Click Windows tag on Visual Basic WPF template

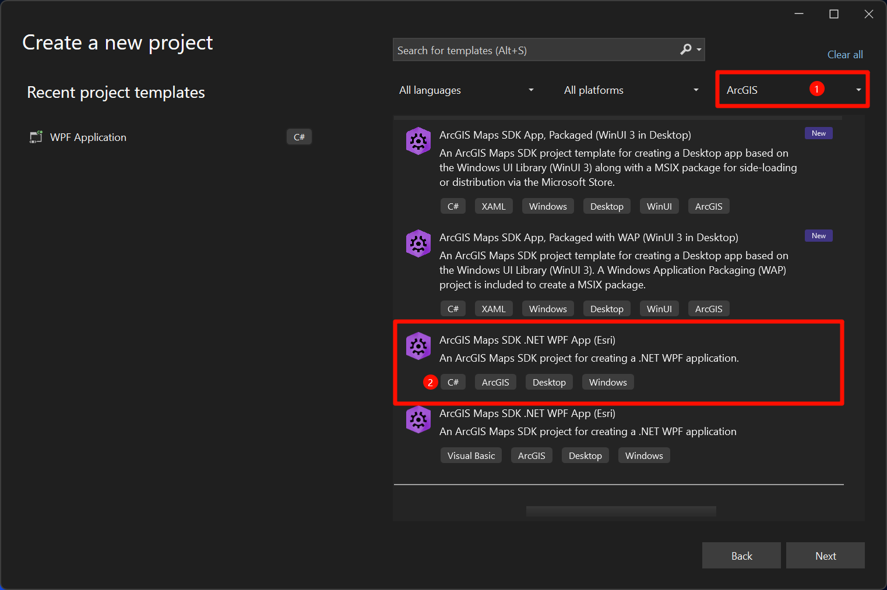point(644,455)
